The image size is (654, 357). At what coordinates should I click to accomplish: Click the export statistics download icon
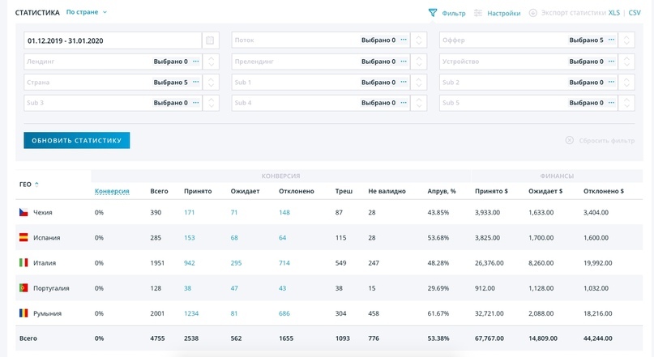pos(532,13)
